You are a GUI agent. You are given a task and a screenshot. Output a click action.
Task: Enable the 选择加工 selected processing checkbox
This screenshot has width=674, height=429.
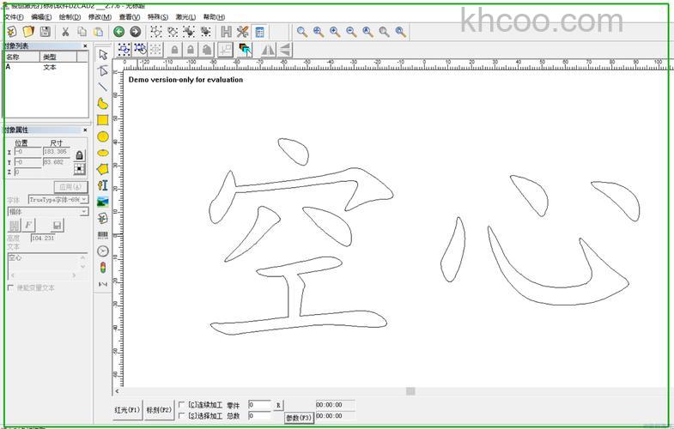pyautogui.click(x=182, y=415)
